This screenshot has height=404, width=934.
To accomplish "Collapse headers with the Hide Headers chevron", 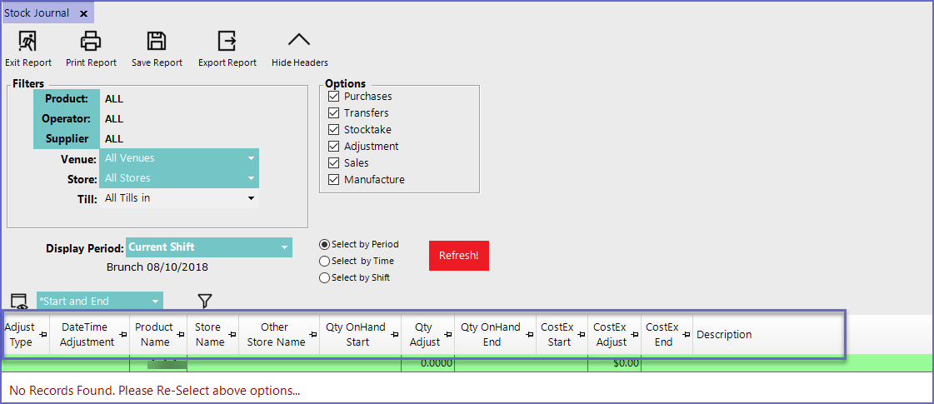I will click(x=299, y=41).
